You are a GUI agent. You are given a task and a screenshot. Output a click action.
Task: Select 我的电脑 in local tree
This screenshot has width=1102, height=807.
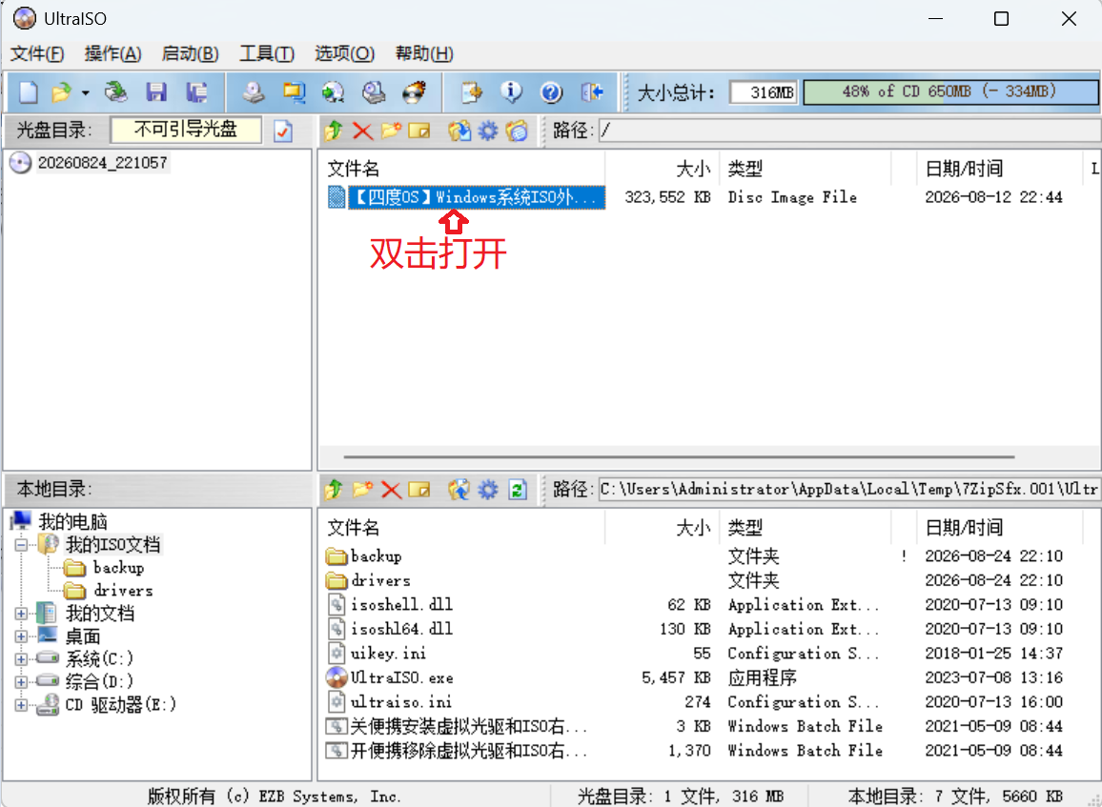[x=72, y=522]
